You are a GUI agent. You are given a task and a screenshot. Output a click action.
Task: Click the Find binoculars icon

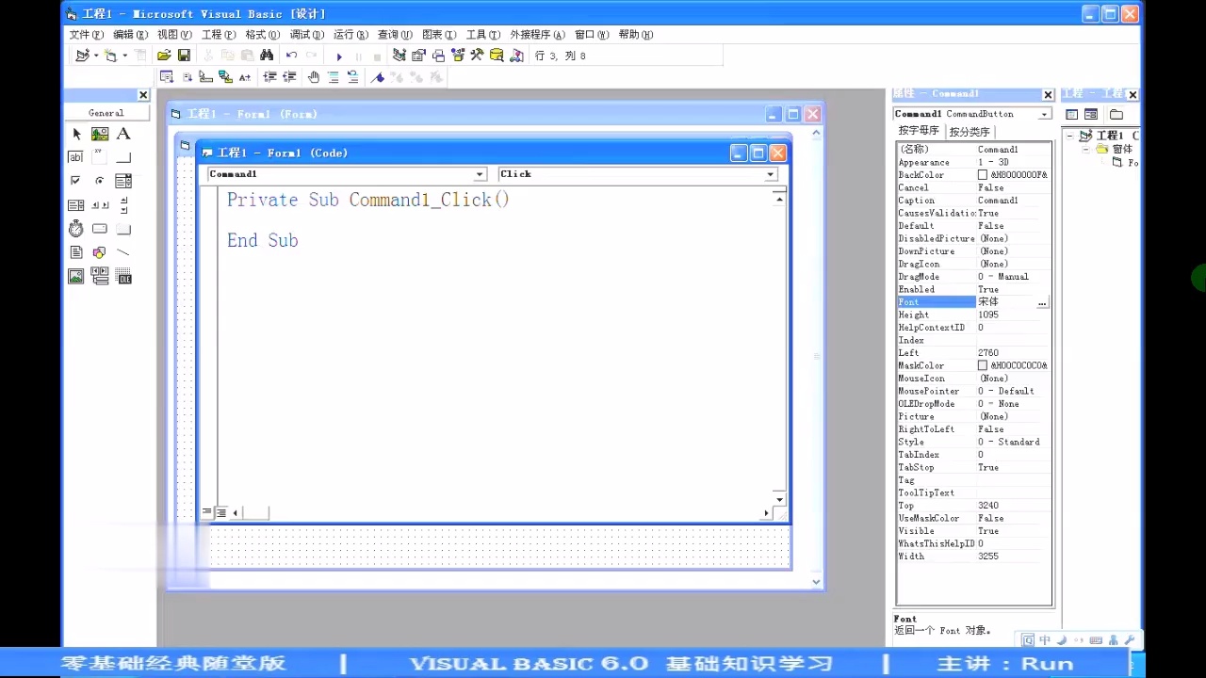[x=267, y=56]
